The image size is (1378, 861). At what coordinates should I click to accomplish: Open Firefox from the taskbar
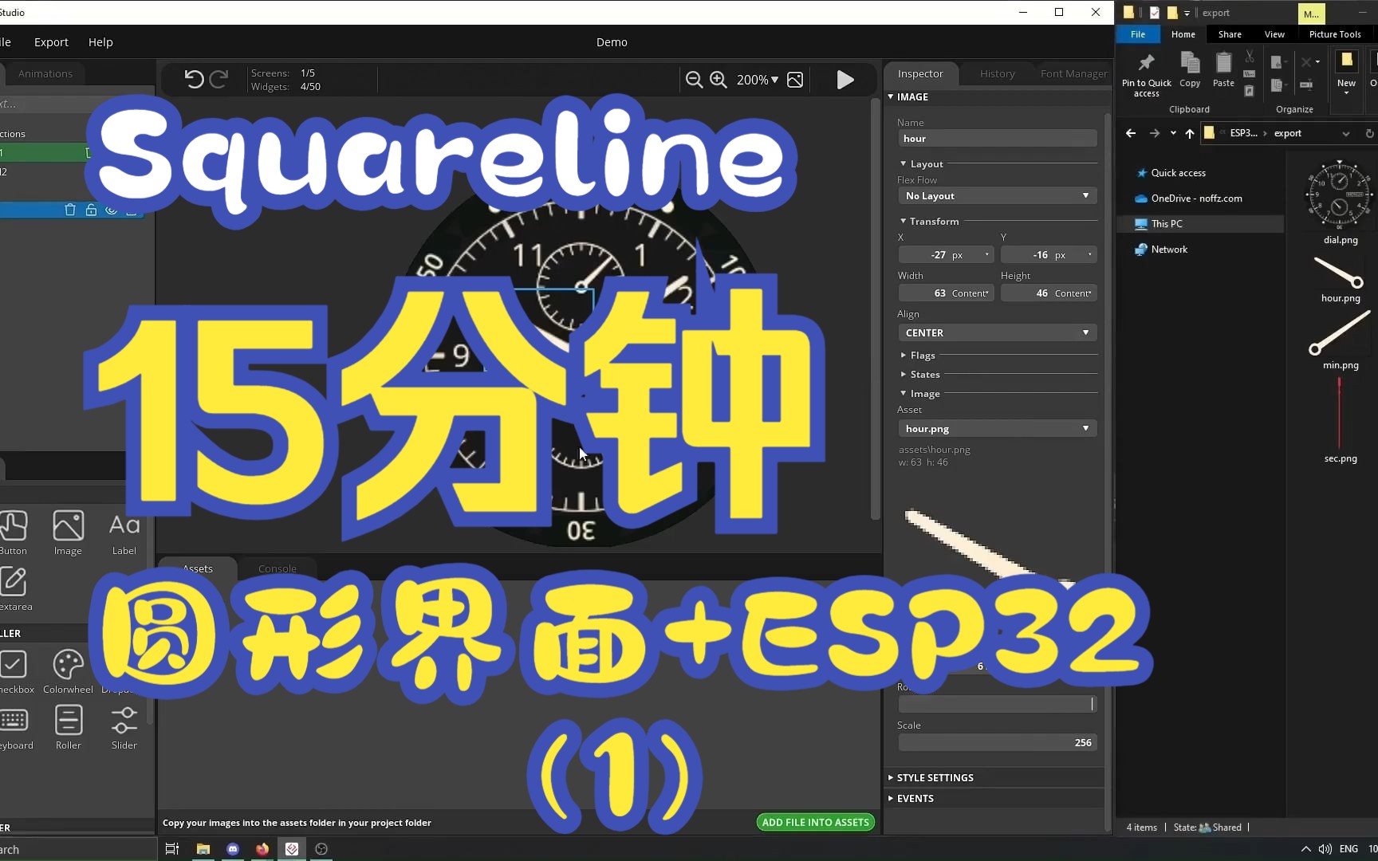(x=262, y=849)
